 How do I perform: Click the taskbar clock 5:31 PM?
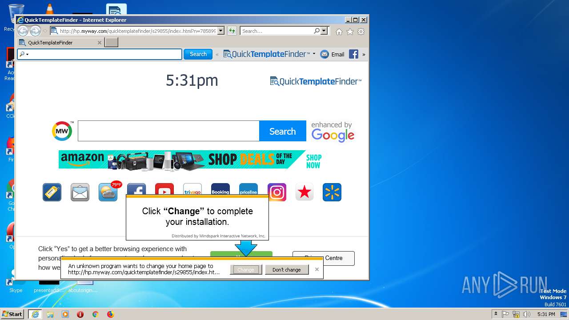point(546,314)
